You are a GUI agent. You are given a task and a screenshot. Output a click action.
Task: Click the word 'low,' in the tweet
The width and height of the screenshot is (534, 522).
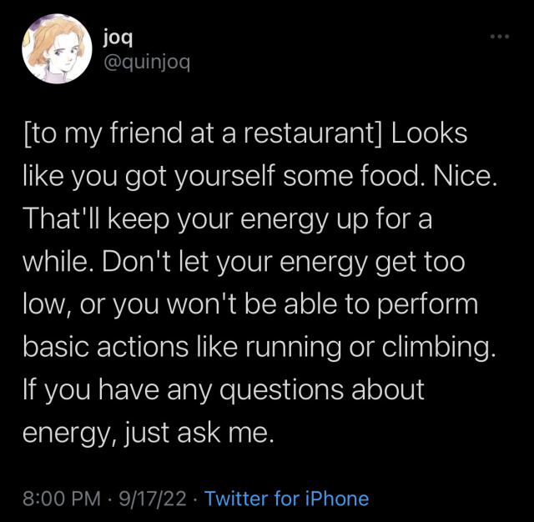click(x=47, y=305)
